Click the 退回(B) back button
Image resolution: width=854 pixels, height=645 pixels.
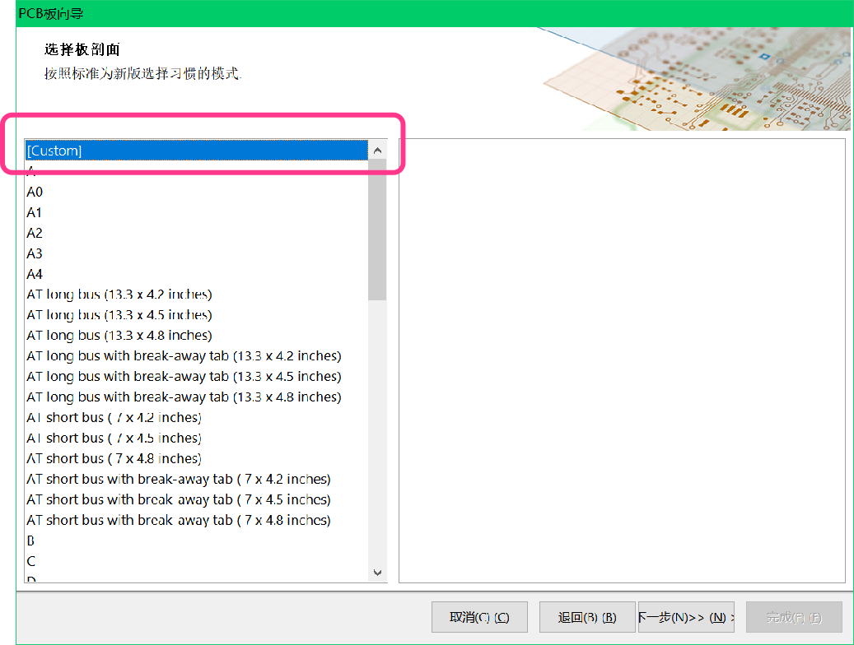tap(587, 617)
